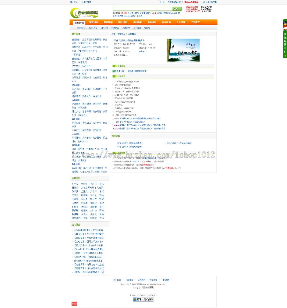Click the 首页 breadcrumb link
The height and width of the screenshot is (308, 287).
click(113, 34)
